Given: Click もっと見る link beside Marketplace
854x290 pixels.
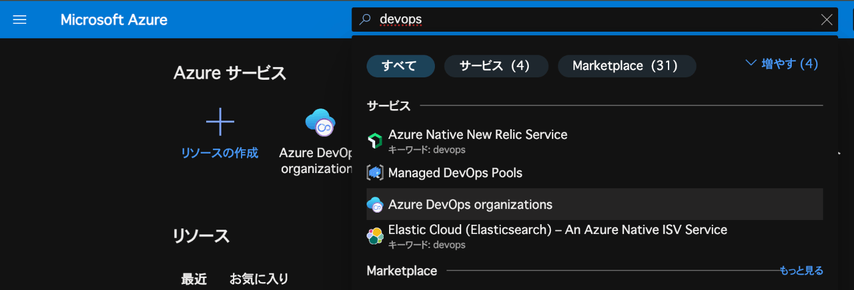Looking at the screenshot, I should click(x=801, y=271).
